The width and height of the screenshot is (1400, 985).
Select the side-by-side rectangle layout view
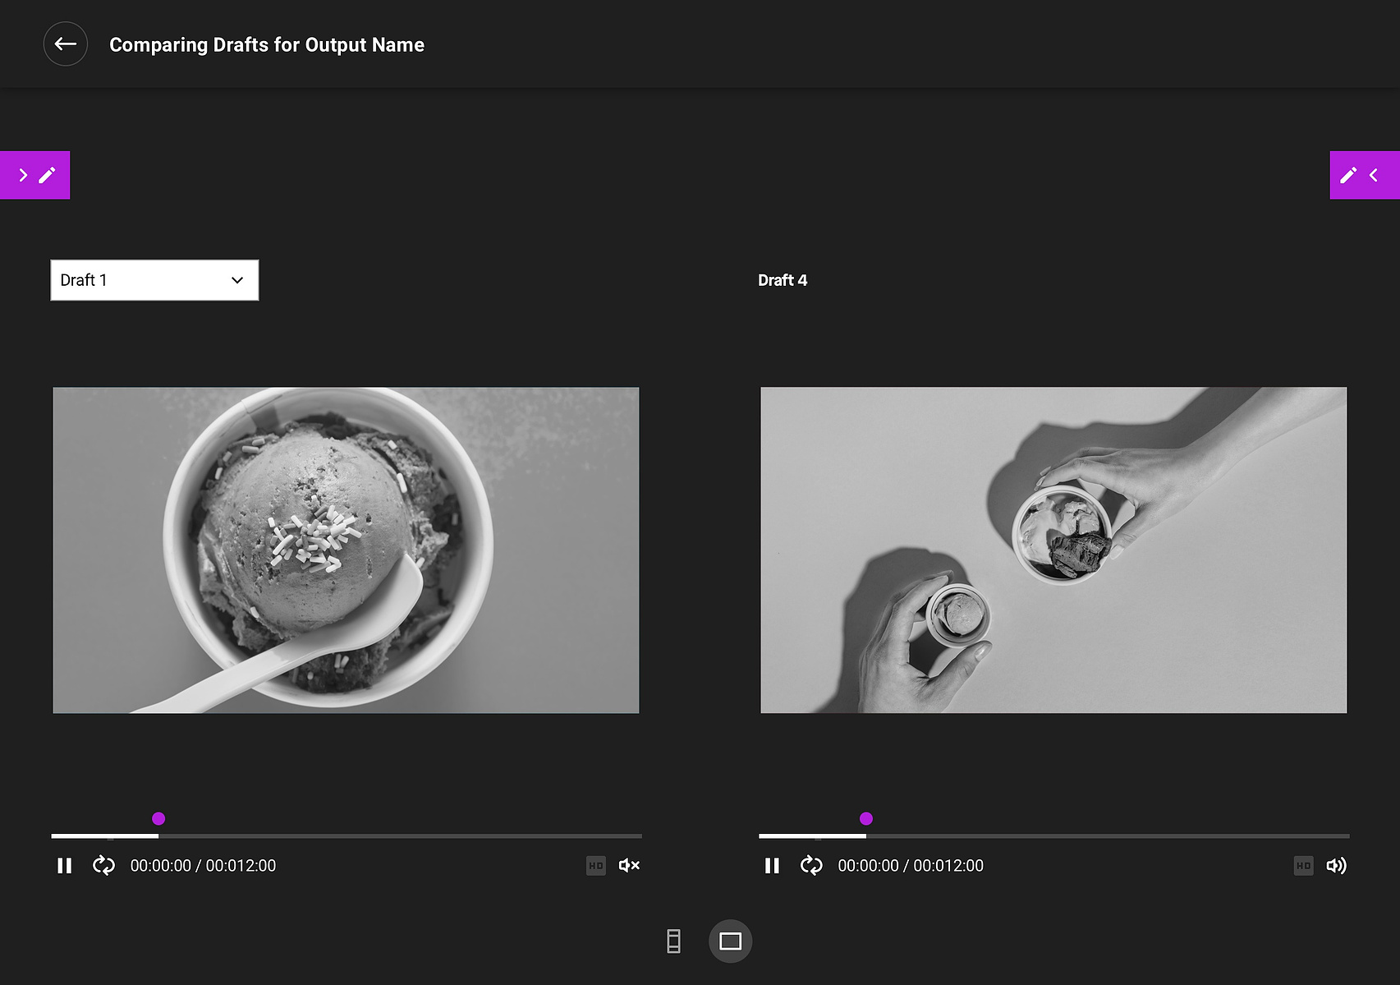(x=730, y=941)
